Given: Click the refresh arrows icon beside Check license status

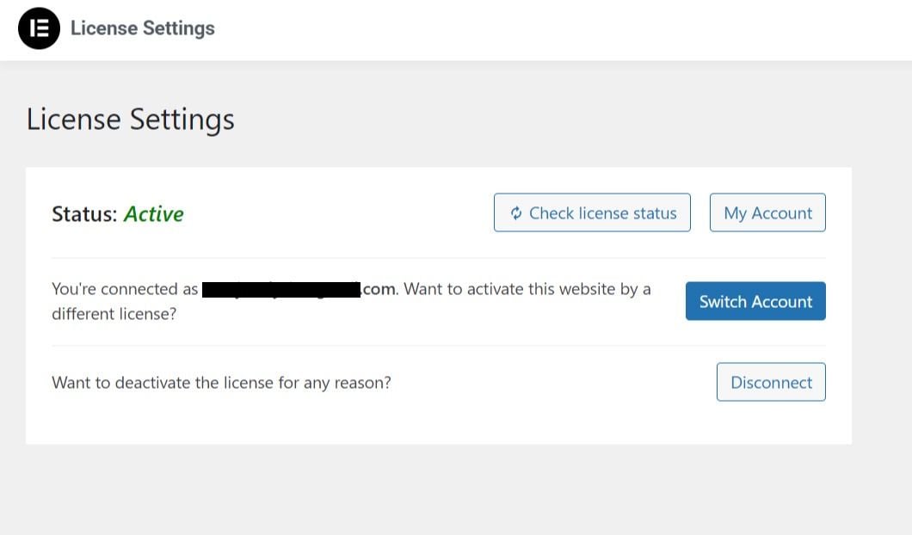Looking at the screenshot, I should 516,212.
